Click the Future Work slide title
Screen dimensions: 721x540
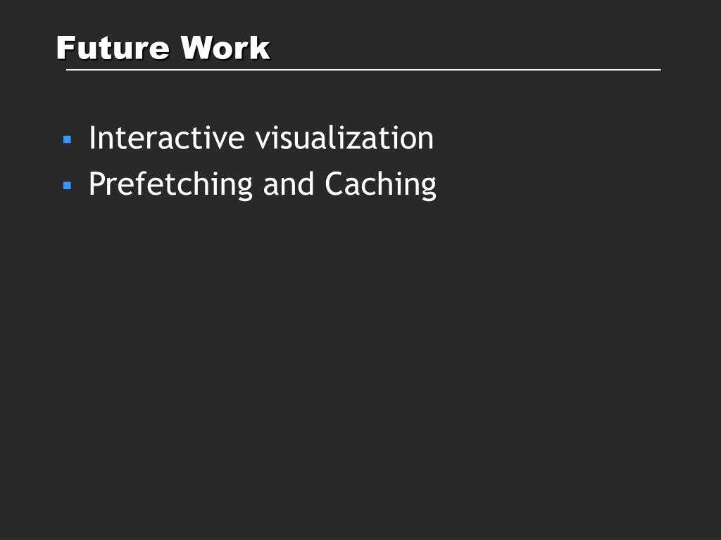pos(163,48)
